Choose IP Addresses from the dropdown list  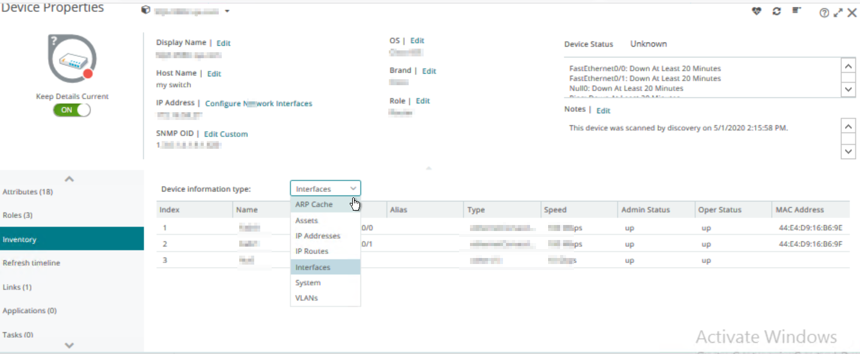click(x=325, y=236)
